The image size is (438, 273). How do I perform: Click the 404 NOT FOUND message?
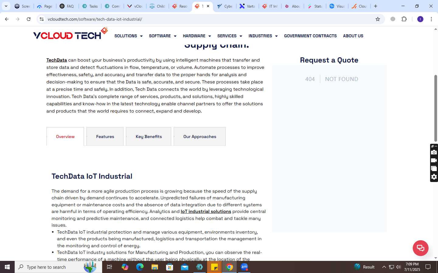coord(332,79)
